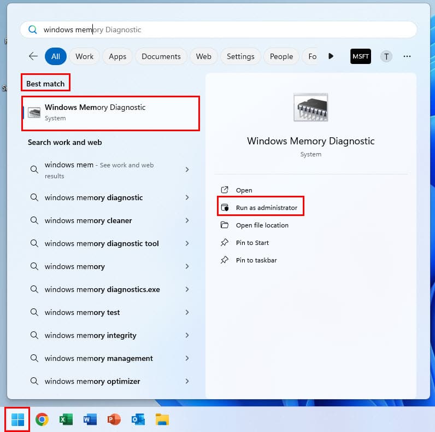Click inside the search text field

pyautogui.click(x=219, y=30)
